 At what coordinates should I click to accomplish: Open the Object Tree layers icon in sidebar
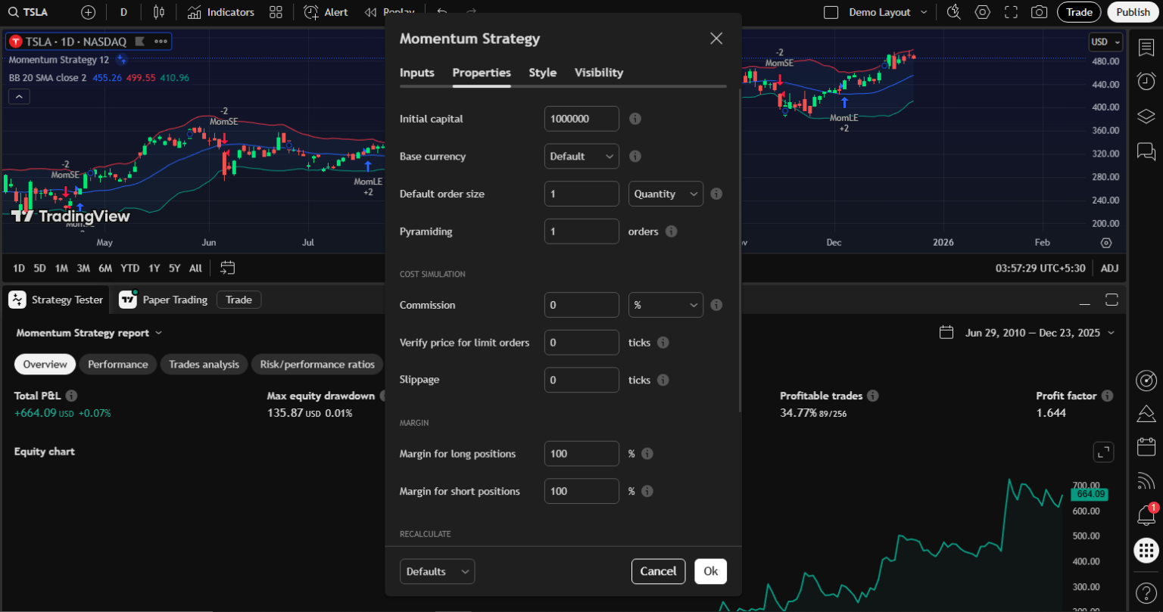pos(1146,116)
